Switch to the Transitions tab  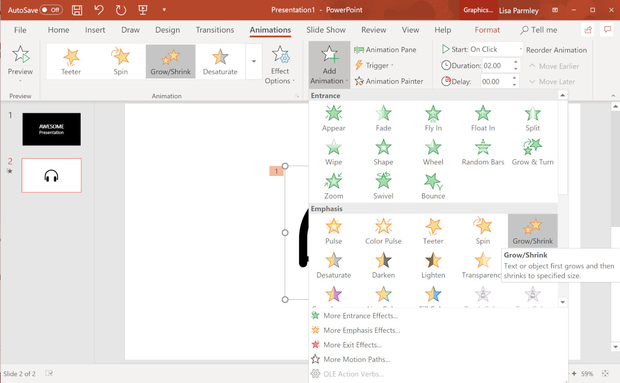point(215,29)
